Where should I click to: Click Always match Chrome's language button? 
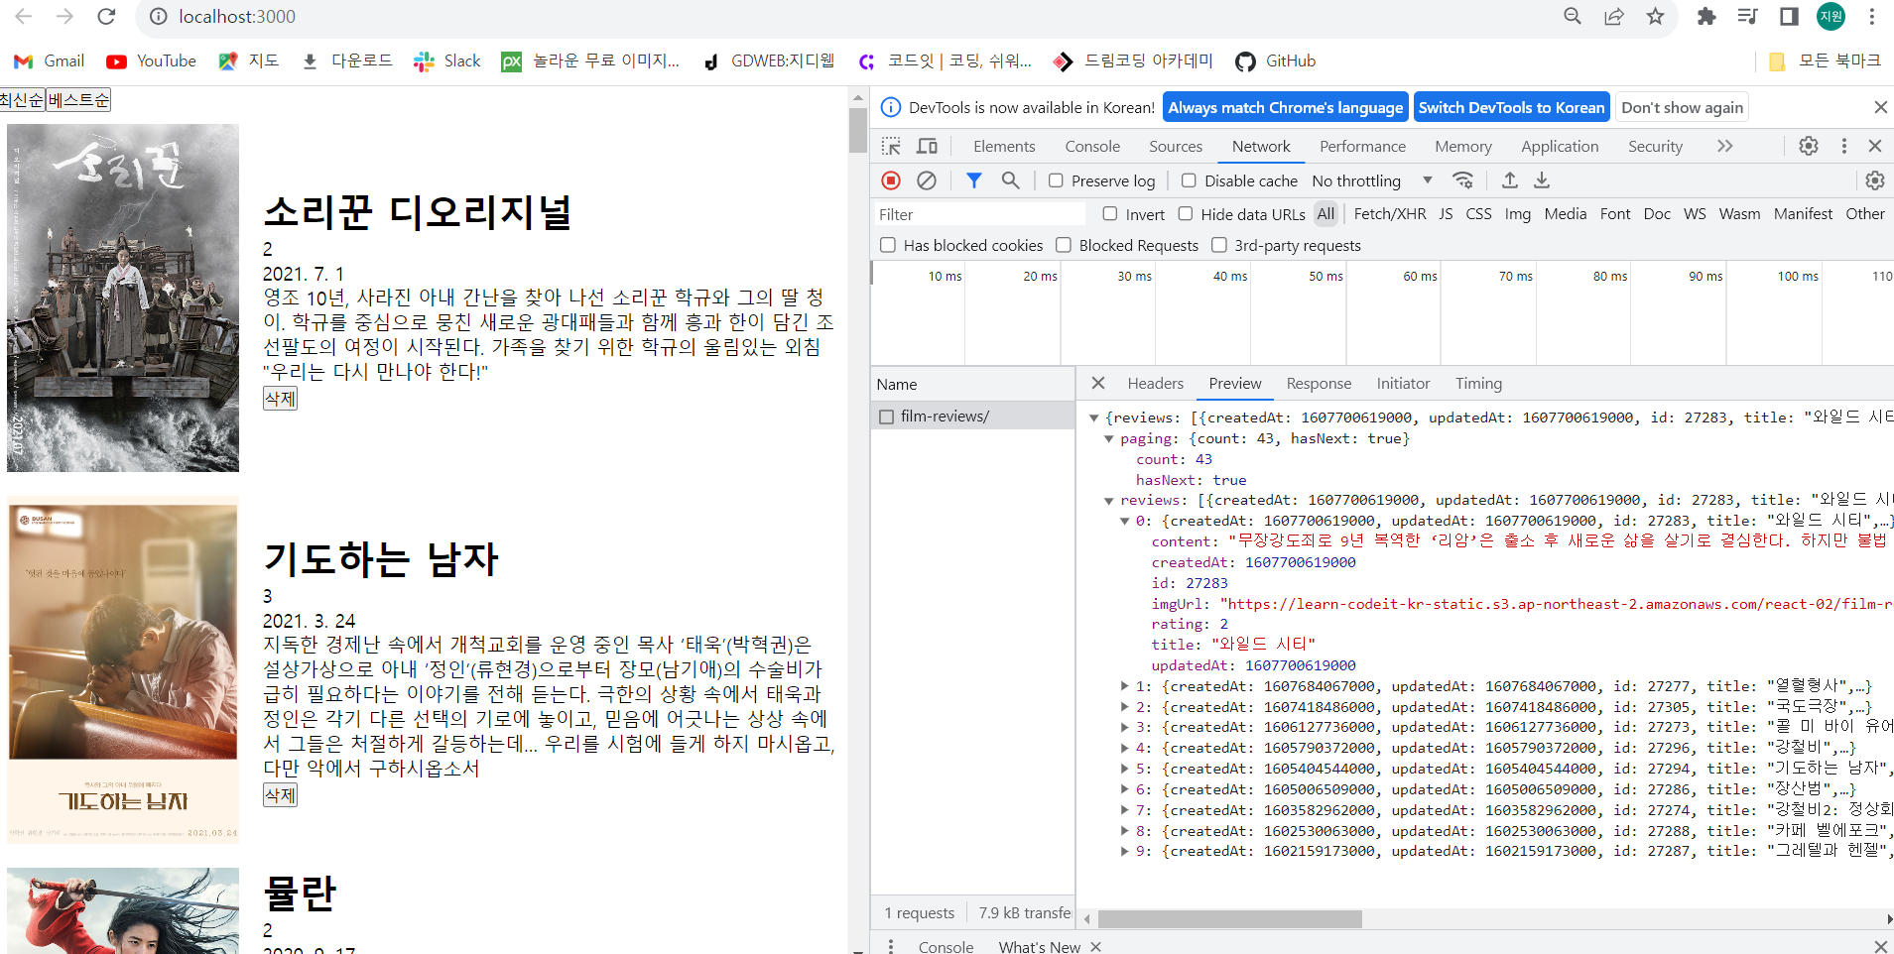1286,107
